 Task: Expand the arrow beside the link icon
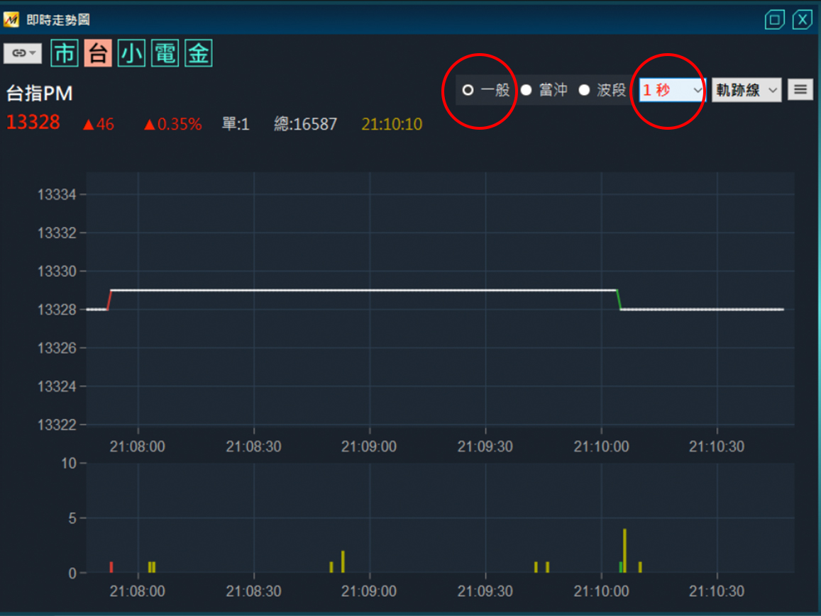(x=33, y=54)
